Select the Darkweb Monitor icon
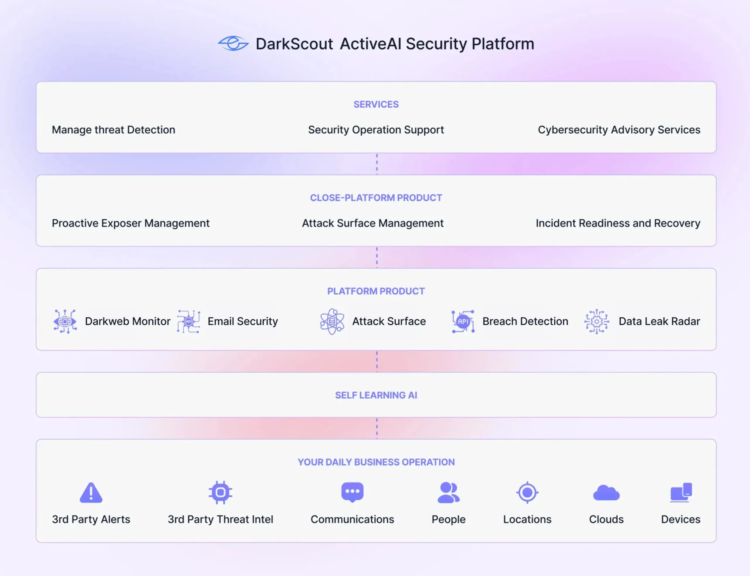Image resolution: width=750 pixels, height=576 pixels. [x=65, y=321]
